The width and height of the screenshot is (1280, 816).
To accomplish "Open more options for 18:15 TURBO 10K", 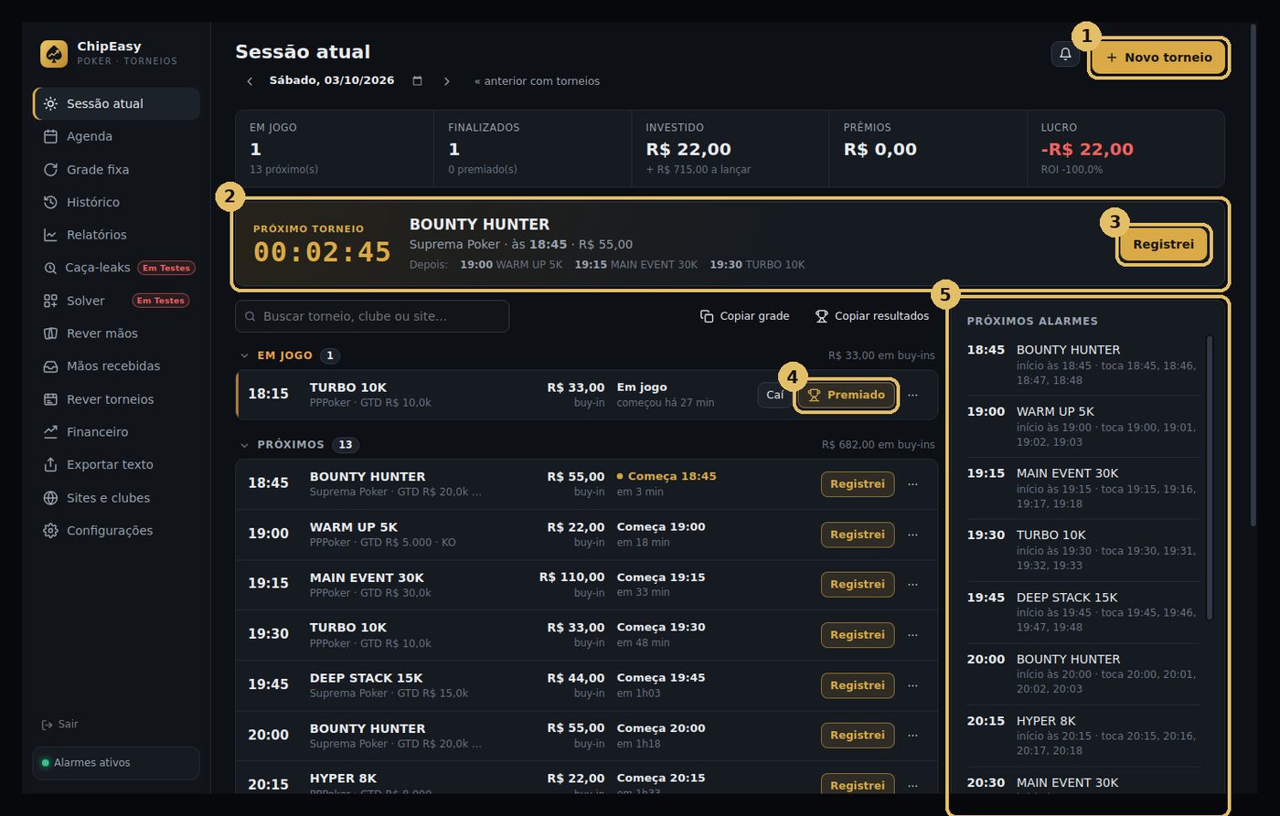I will click(x=912, y=395).
